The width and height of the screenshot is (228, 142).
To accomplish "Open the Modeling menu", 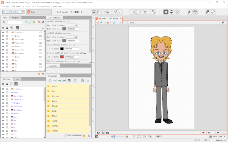I will click(20, 6).
